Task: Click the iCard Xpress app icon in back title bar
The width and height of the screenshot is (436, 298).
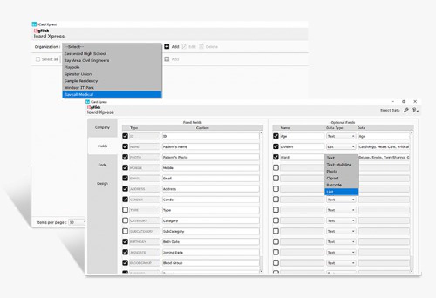Action: click(34, 24)
